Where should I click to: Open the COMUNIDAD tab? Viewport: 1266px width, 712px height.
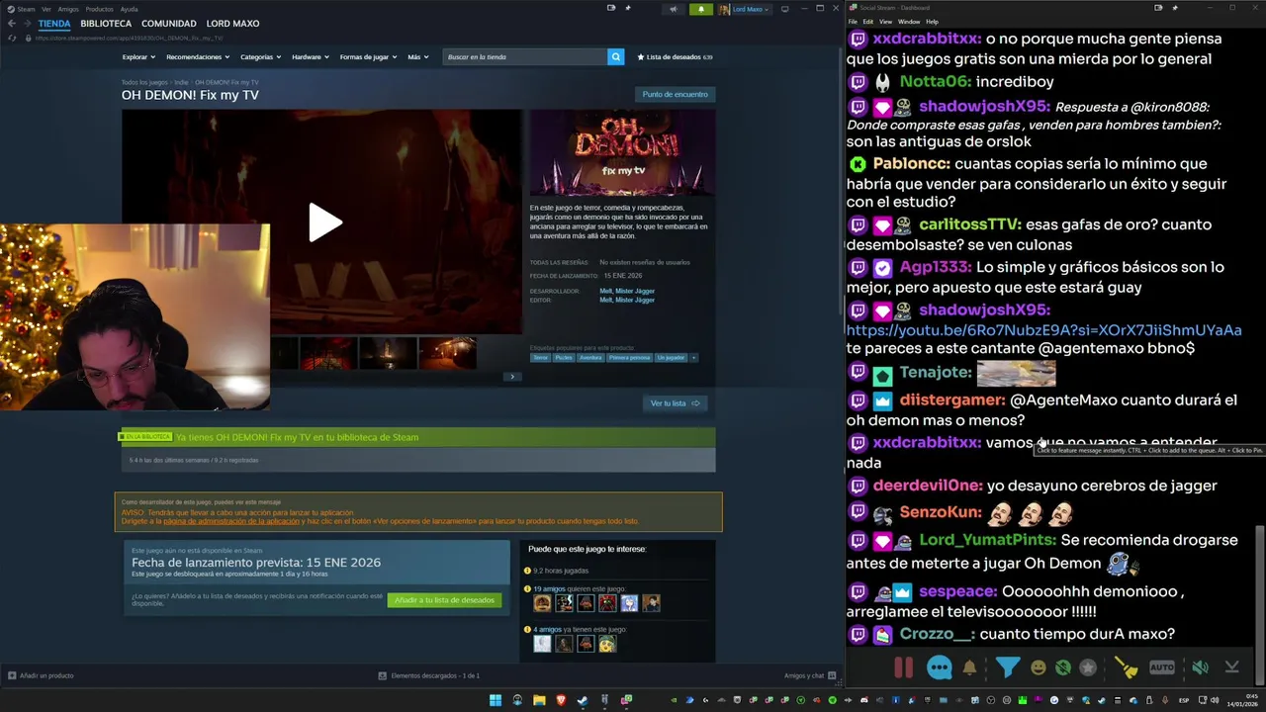168,24
